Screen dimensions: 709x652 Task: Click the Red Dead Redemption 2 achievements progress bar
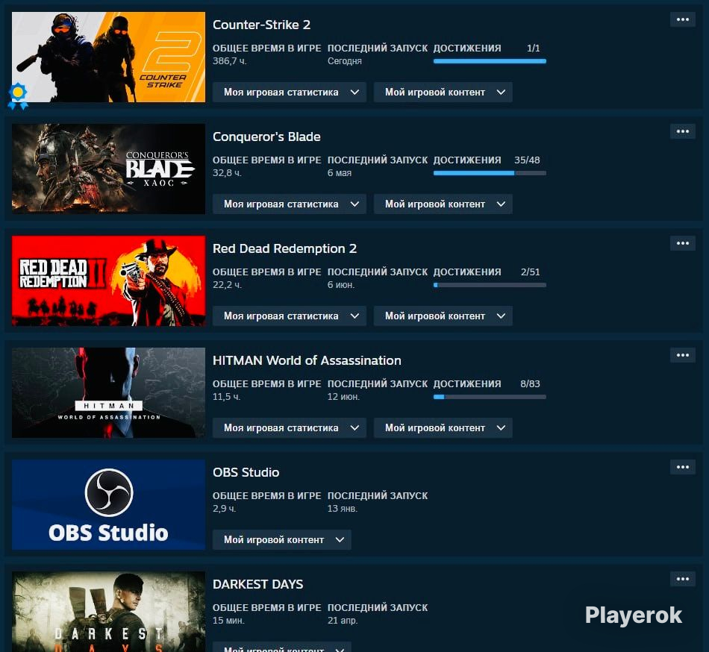490,285
